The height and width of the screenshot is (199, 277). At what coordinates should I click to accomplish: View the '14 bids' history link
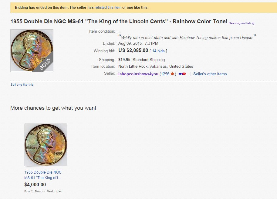point(158,51)
